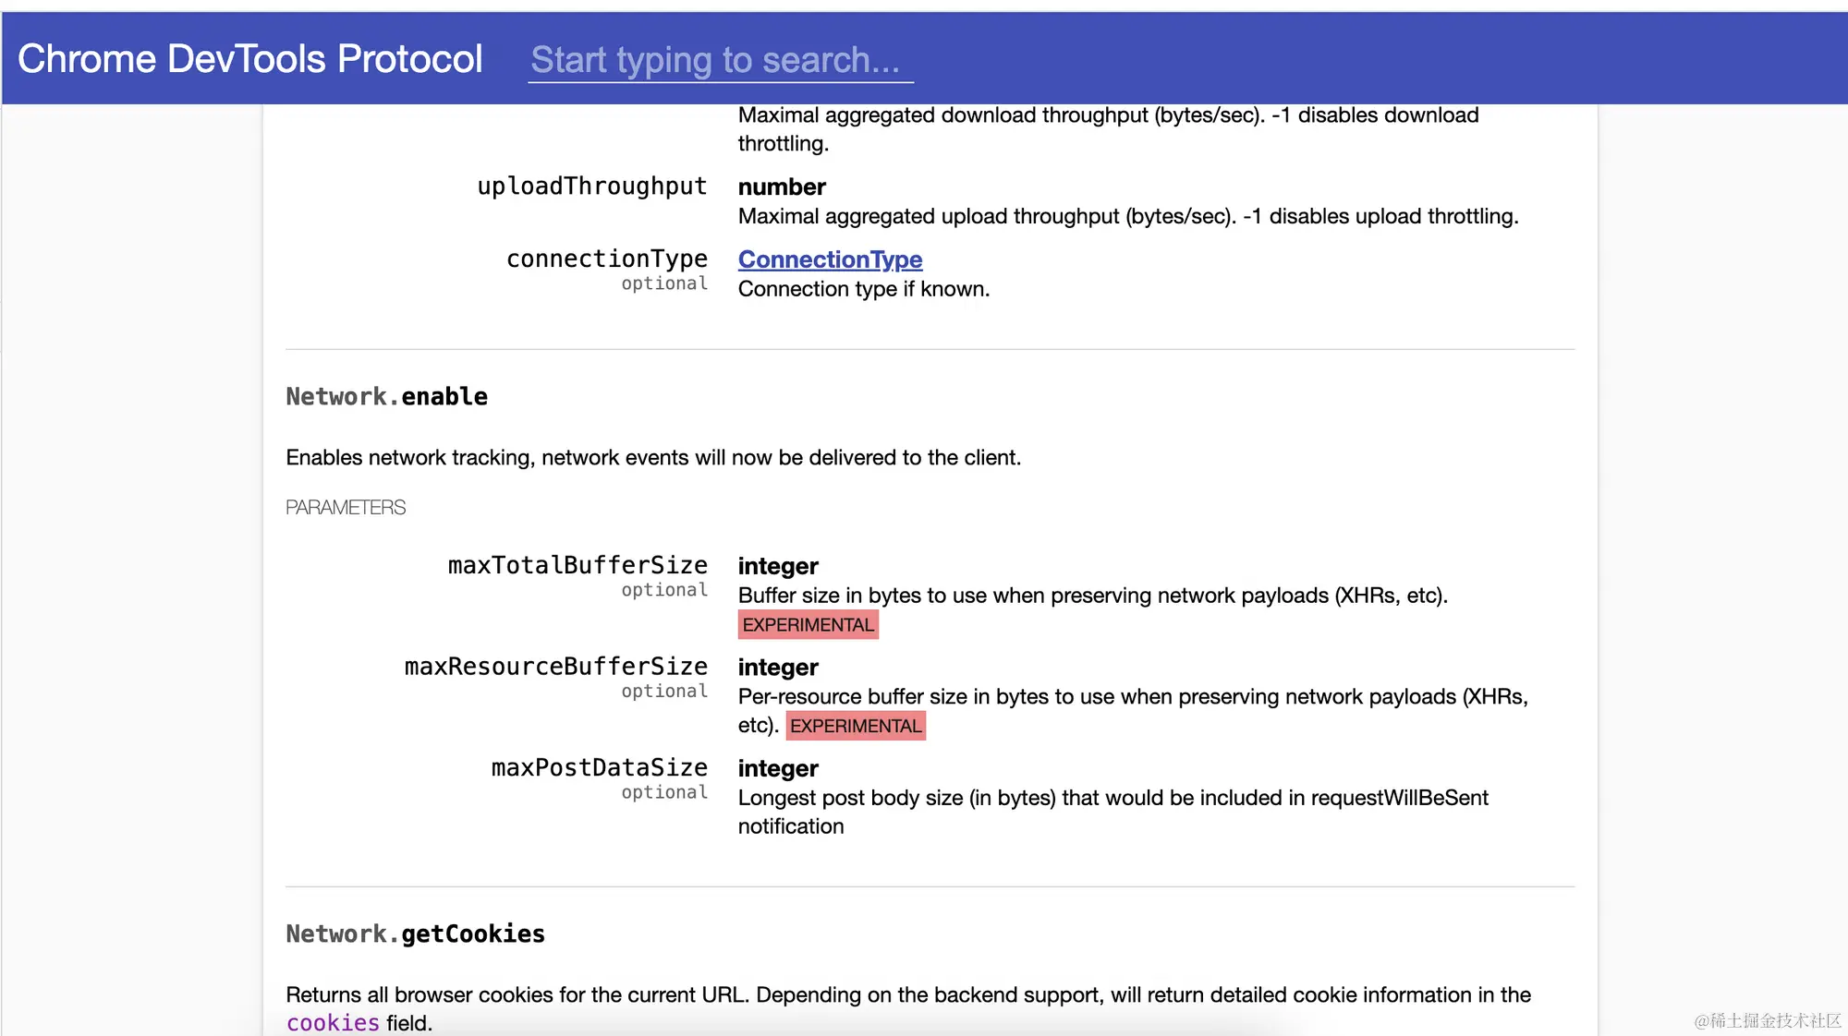
Task: Click the purple 'cookies' code text
Action: click(333, 1023)
